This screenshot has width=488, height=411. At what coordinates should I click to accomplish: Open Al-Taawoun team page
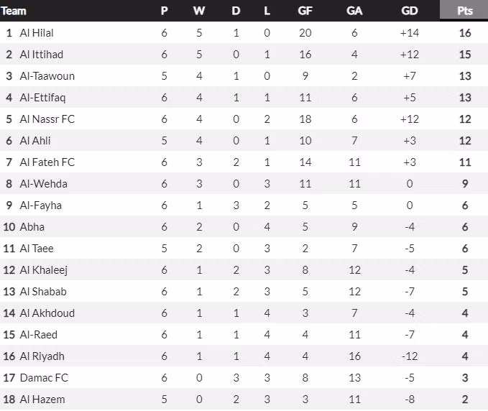47,76
